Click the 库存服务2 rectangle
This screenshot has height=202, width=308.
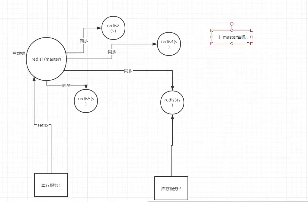171,188
